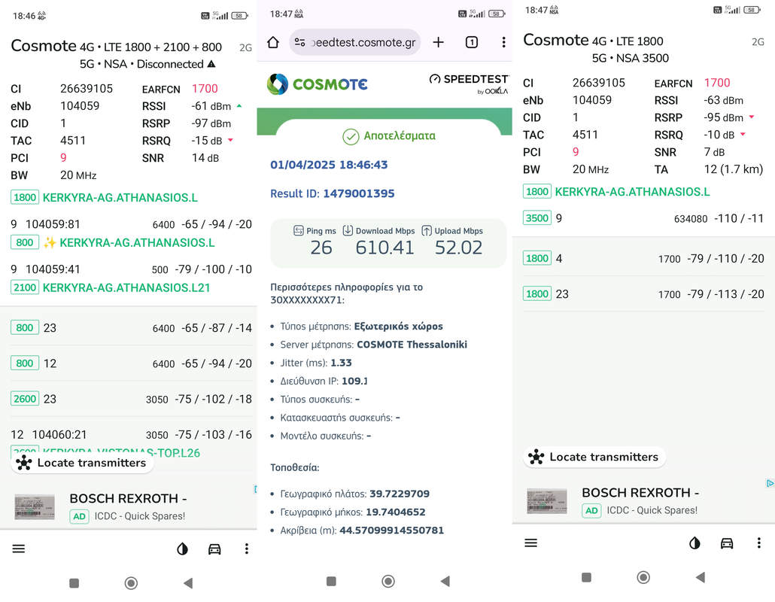Toggle dark theme icon in the 18:46 Cosmote screen
775x602 pixels.
(182, 549)
